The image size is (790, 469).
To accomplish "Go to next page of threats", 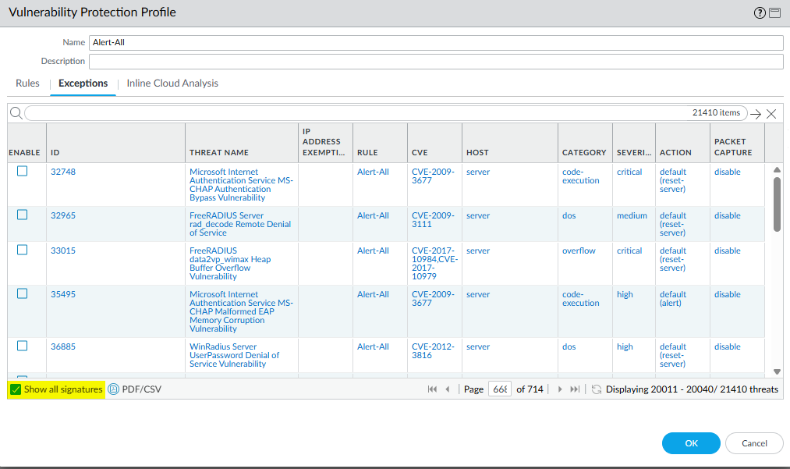I will (559, 389).
